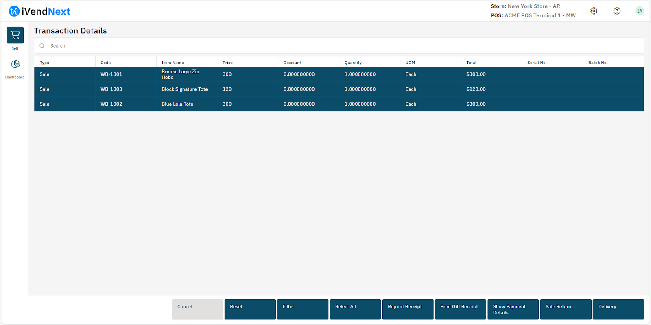Open the Dashboard pie chart icon
Screen dimensions: 651x325
pyautogui.click(x=15, y=64)
